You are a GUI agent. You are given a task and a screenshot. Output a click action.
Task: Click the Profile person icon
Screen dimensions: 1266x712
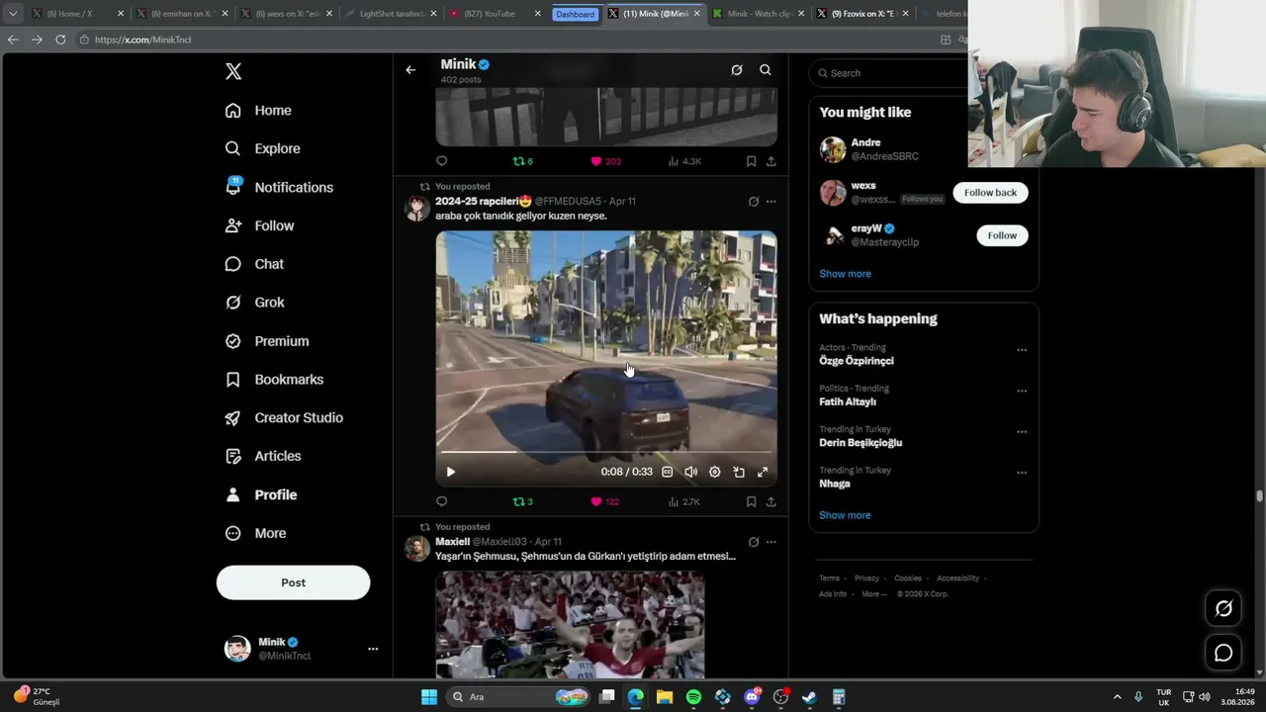pyautogui.click(x=233, y=494)
